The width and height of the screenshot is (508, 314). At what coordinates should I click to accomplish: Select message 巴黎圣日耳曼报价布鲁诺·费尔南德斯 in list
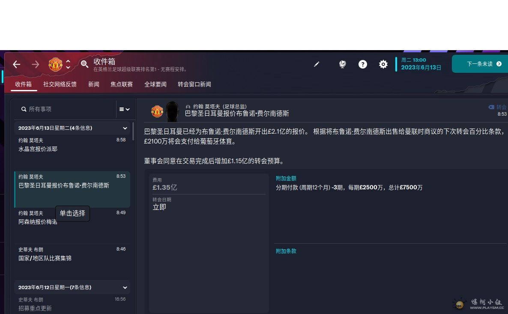click(x=72, y=189)
